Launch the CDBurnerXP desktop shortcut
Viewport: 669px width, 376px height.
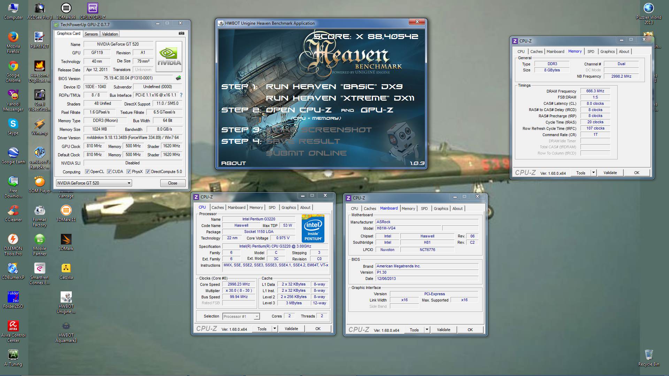[x=13, y=271]
